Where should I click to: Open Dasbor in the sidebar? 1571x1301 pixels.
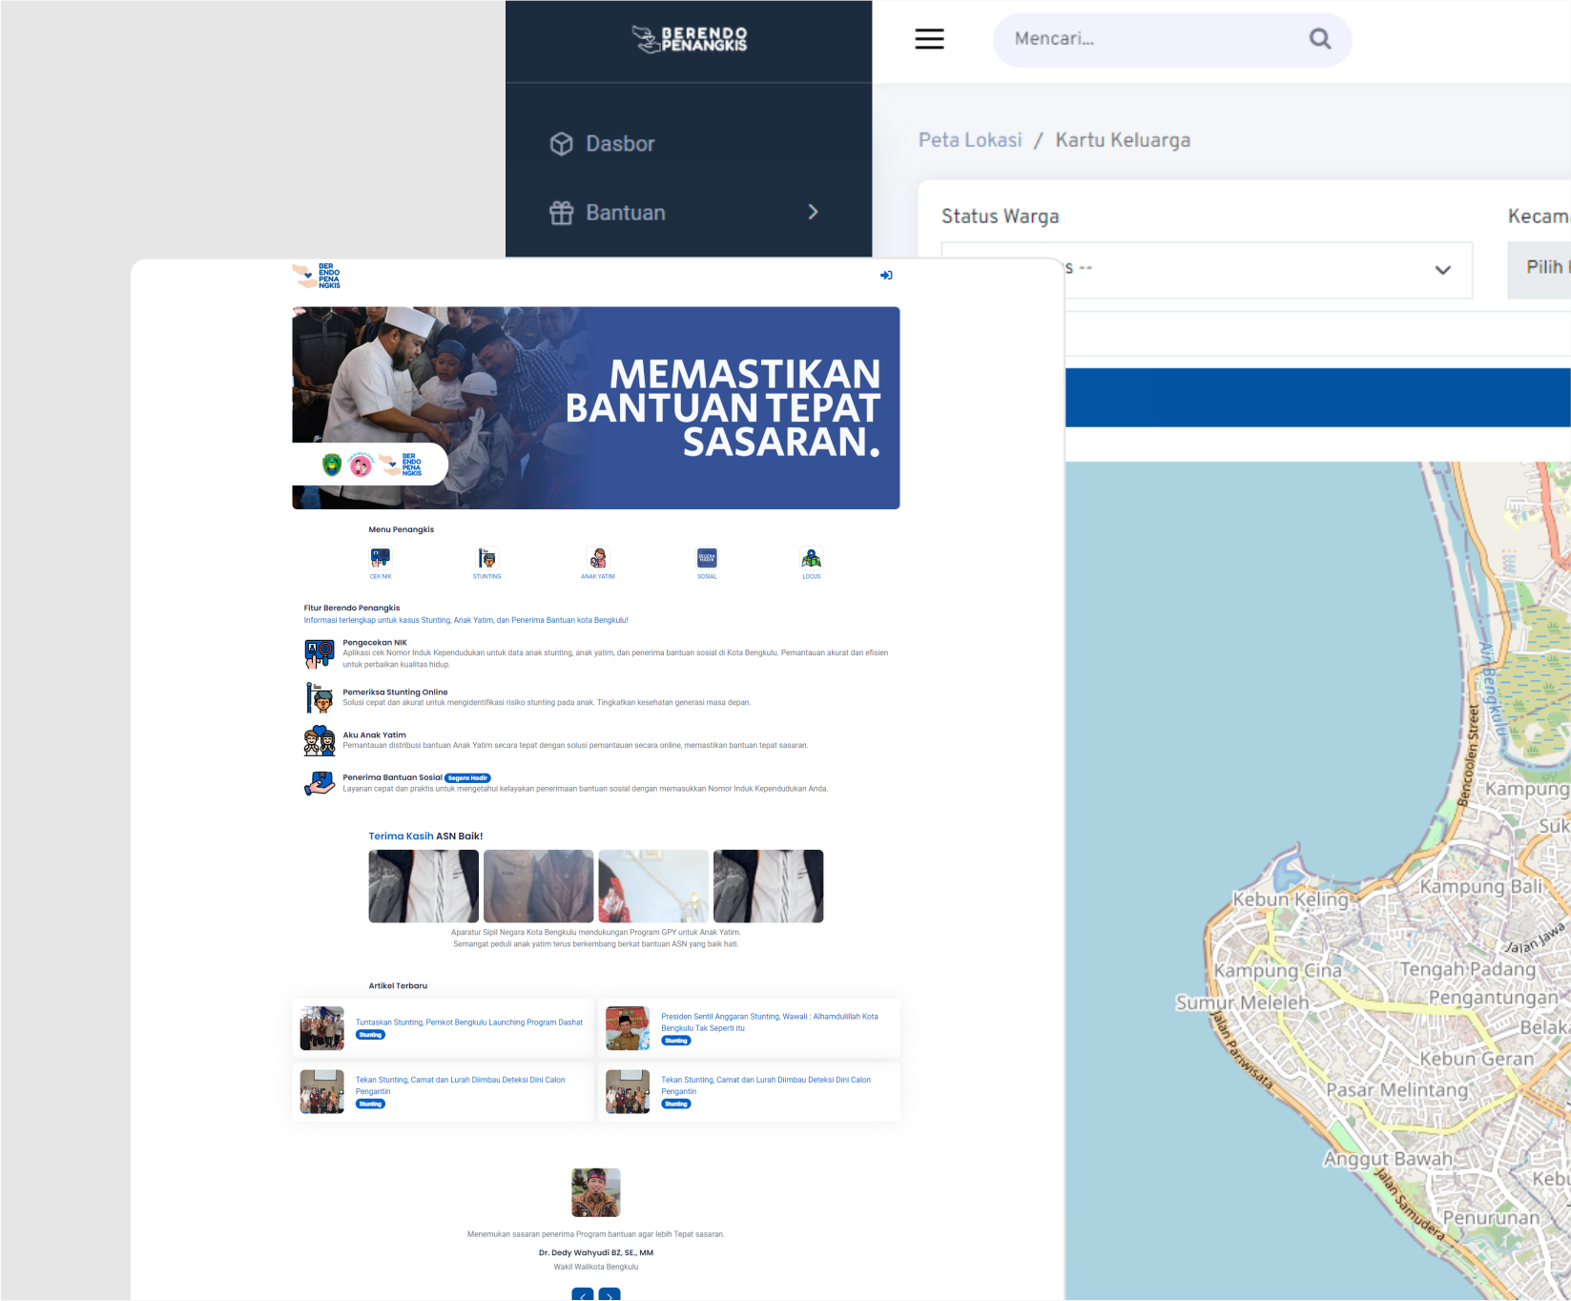[603, 144]
